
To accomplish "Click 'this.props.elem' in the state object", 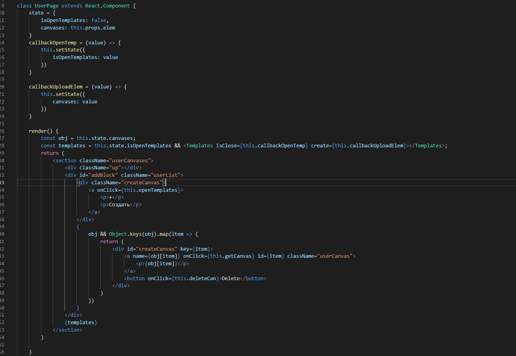I will click(x=93, y=28).
